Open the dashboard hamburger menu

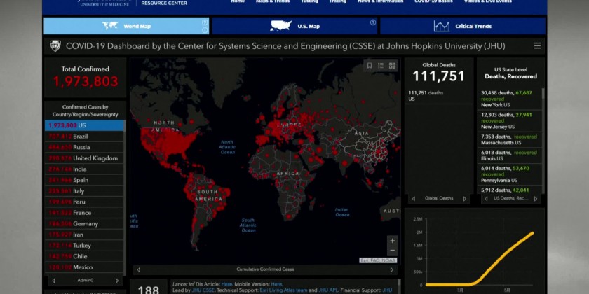537,46
